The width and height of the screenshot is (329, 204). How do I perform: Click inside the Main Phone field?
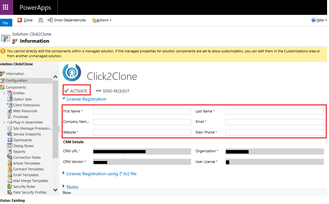274,132
